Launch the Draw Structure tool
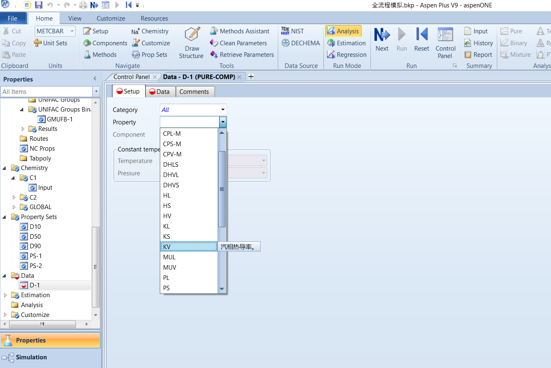 [191, 43]
